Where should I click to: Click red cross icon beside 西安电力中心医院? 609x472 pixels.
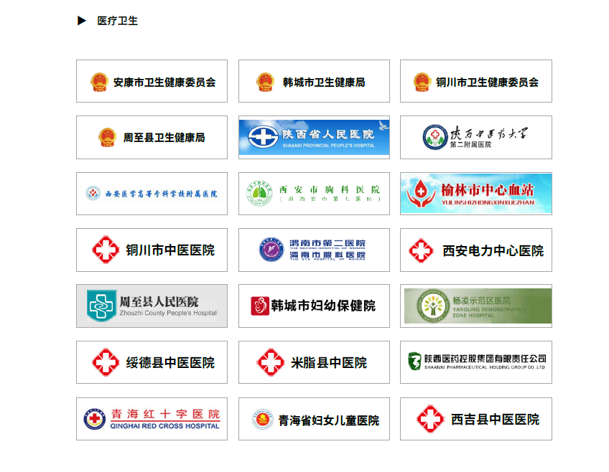[421, 250]
